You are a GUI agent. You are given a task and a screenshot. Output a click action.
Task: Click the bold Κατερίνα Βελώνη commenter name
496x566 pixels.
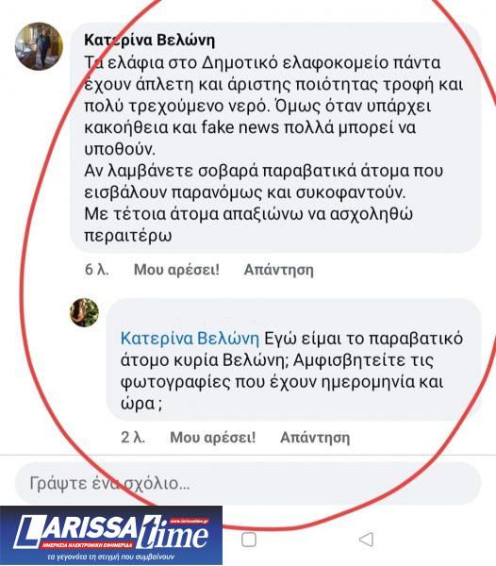click(x=149, y=40)
